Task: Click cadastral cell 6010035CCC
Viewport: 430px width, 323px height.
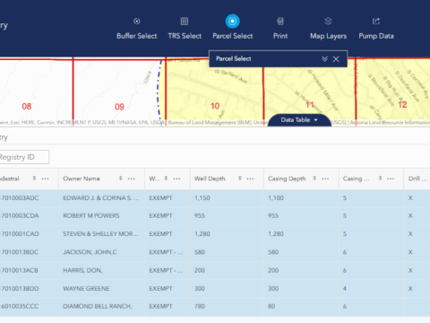Action: [20, 306]
